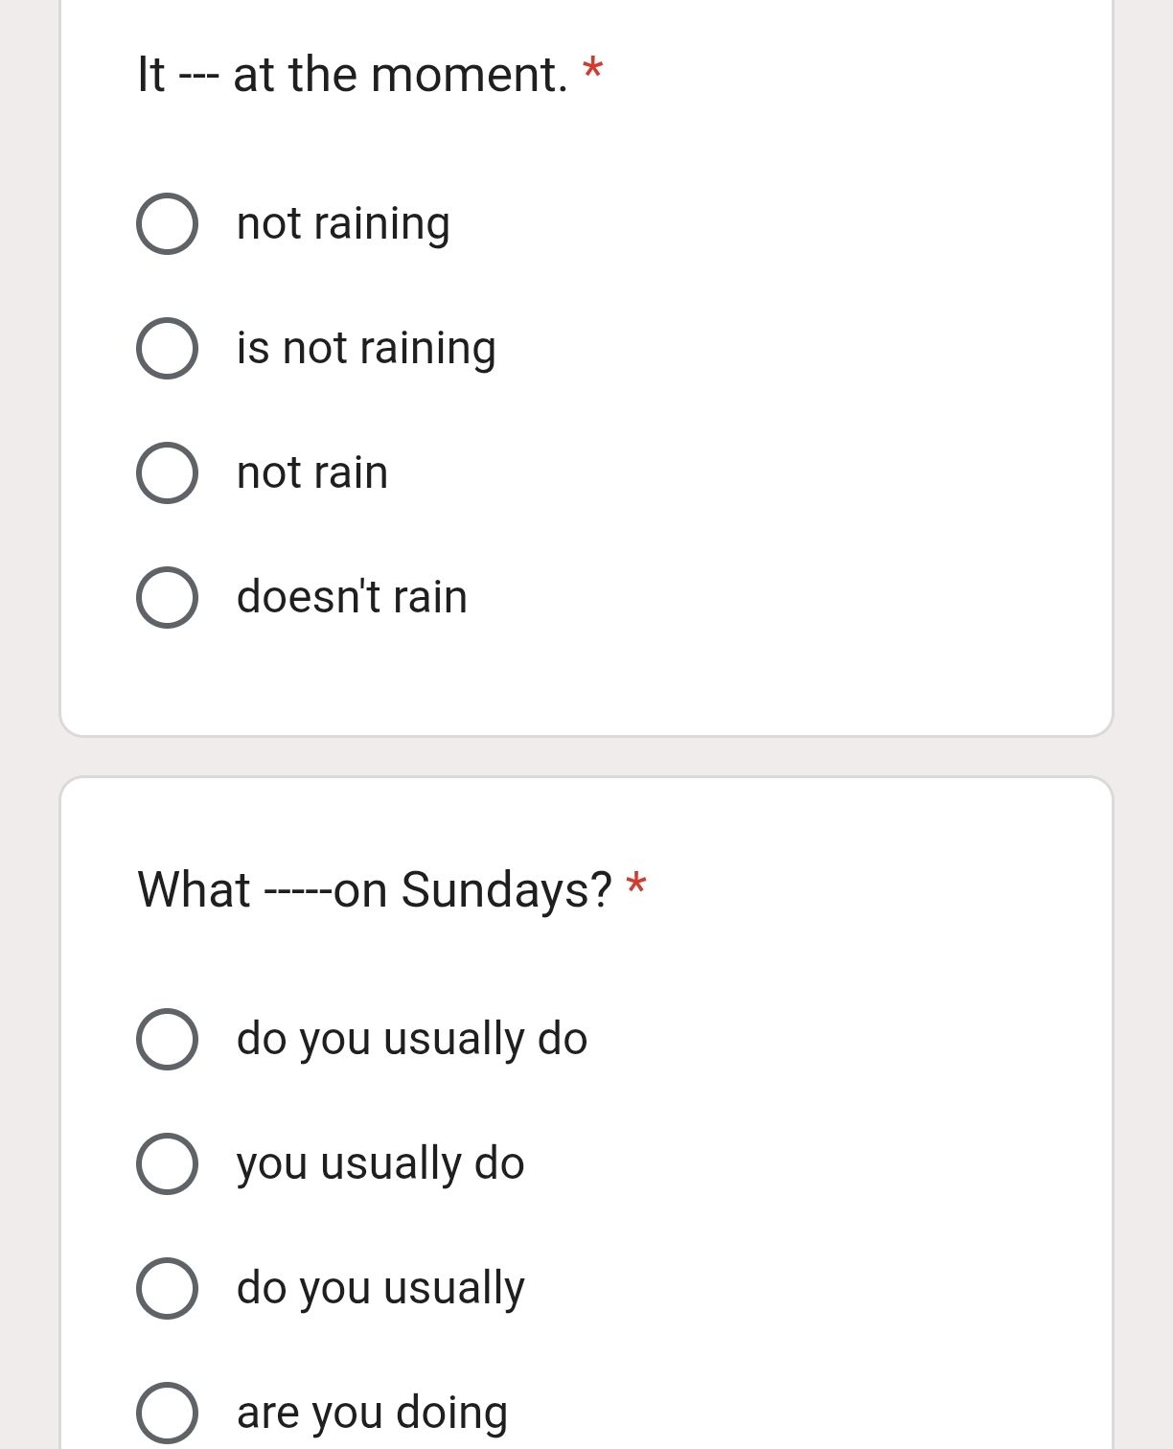Click the 'not raining' answer label text
This screenshot has height=1449, width=1173.
[x=343, y=225]
